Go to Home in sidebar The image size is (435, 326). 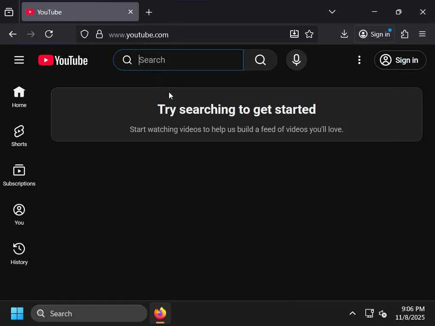click(19, 97)
